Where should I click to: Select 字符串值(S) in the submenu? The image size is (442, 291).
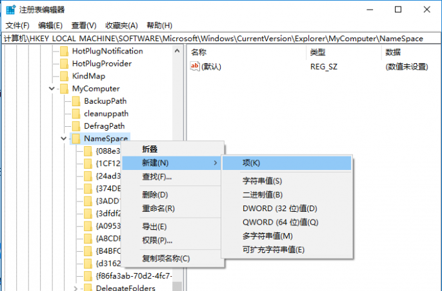tap(286, 181)
